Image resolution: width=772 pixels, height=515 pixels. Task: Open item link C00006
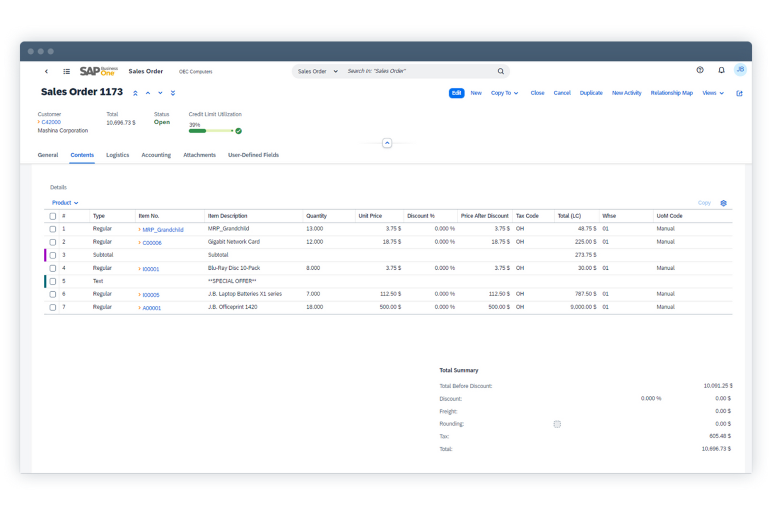(152, 243)
